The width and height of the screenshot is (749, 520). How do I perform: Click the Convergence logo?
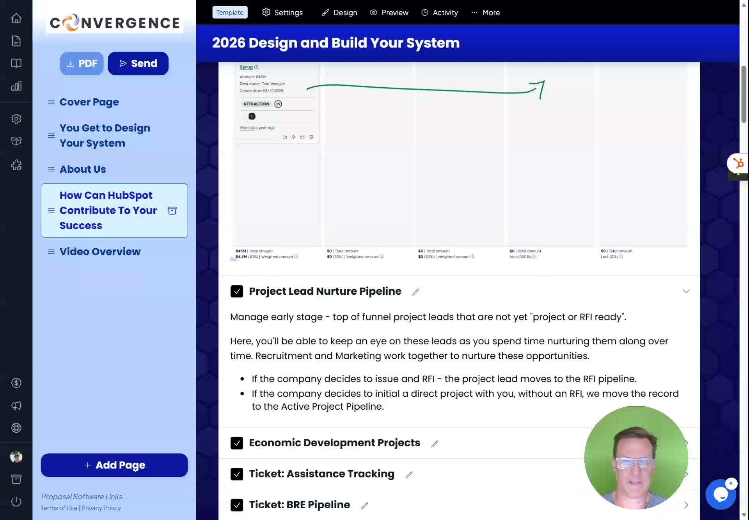pyautogui.click(x=115, y=23)
